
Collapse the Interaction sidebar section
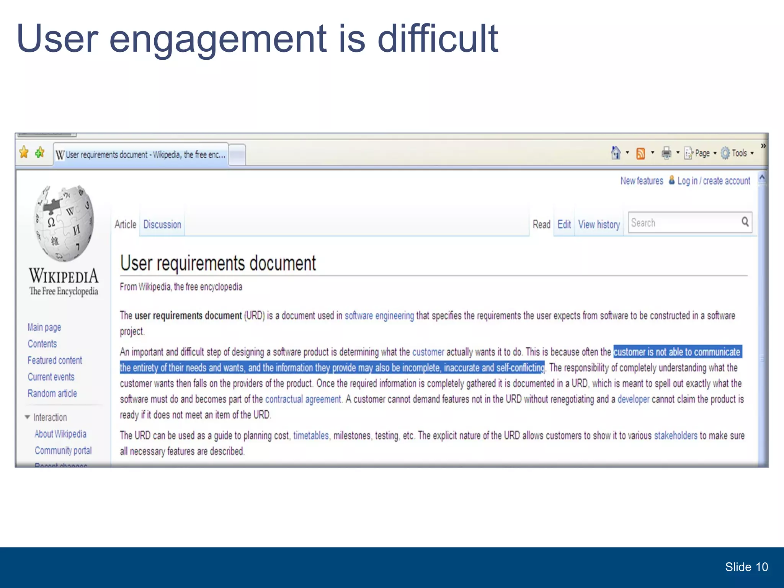(x=27, y=417)
